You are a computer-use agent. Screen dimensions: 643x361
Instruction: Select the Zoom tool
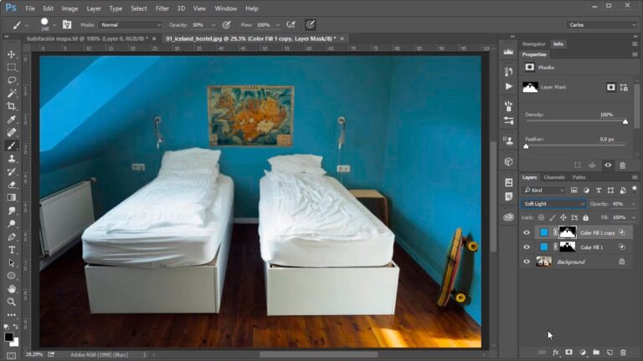point(12,302)
